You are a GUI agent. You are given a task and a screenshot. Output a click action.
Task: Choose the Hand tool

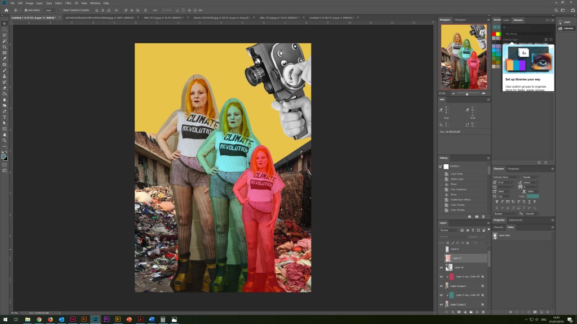pos(5,134)
